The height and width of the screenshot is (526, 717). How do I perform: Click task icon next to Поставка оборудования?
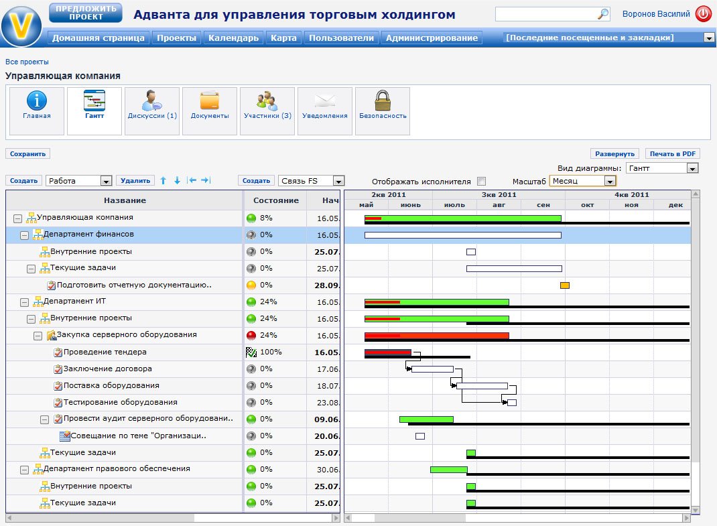coord(58,386)
